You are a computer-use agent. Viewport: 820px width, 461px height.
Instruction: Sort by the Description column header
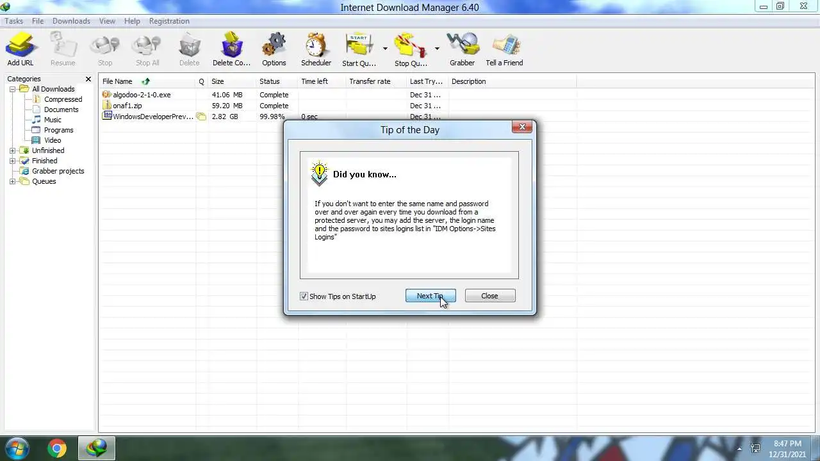click(x=512, y=81)
